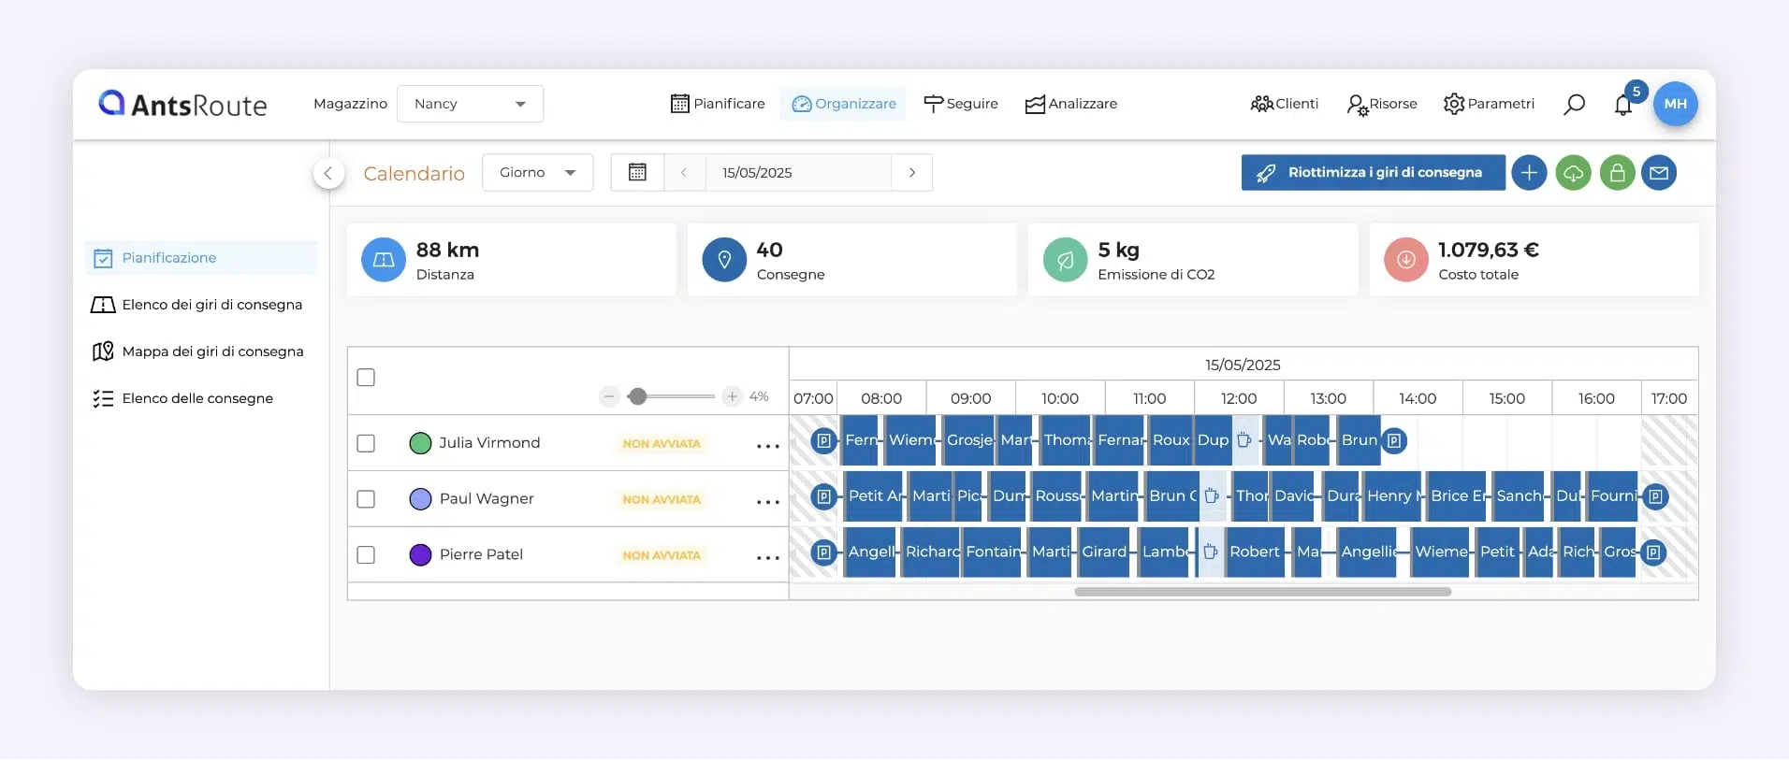Click the break cup icon in Julia's route
The image size is (1789, 760).
click(x=1244, y=440)
